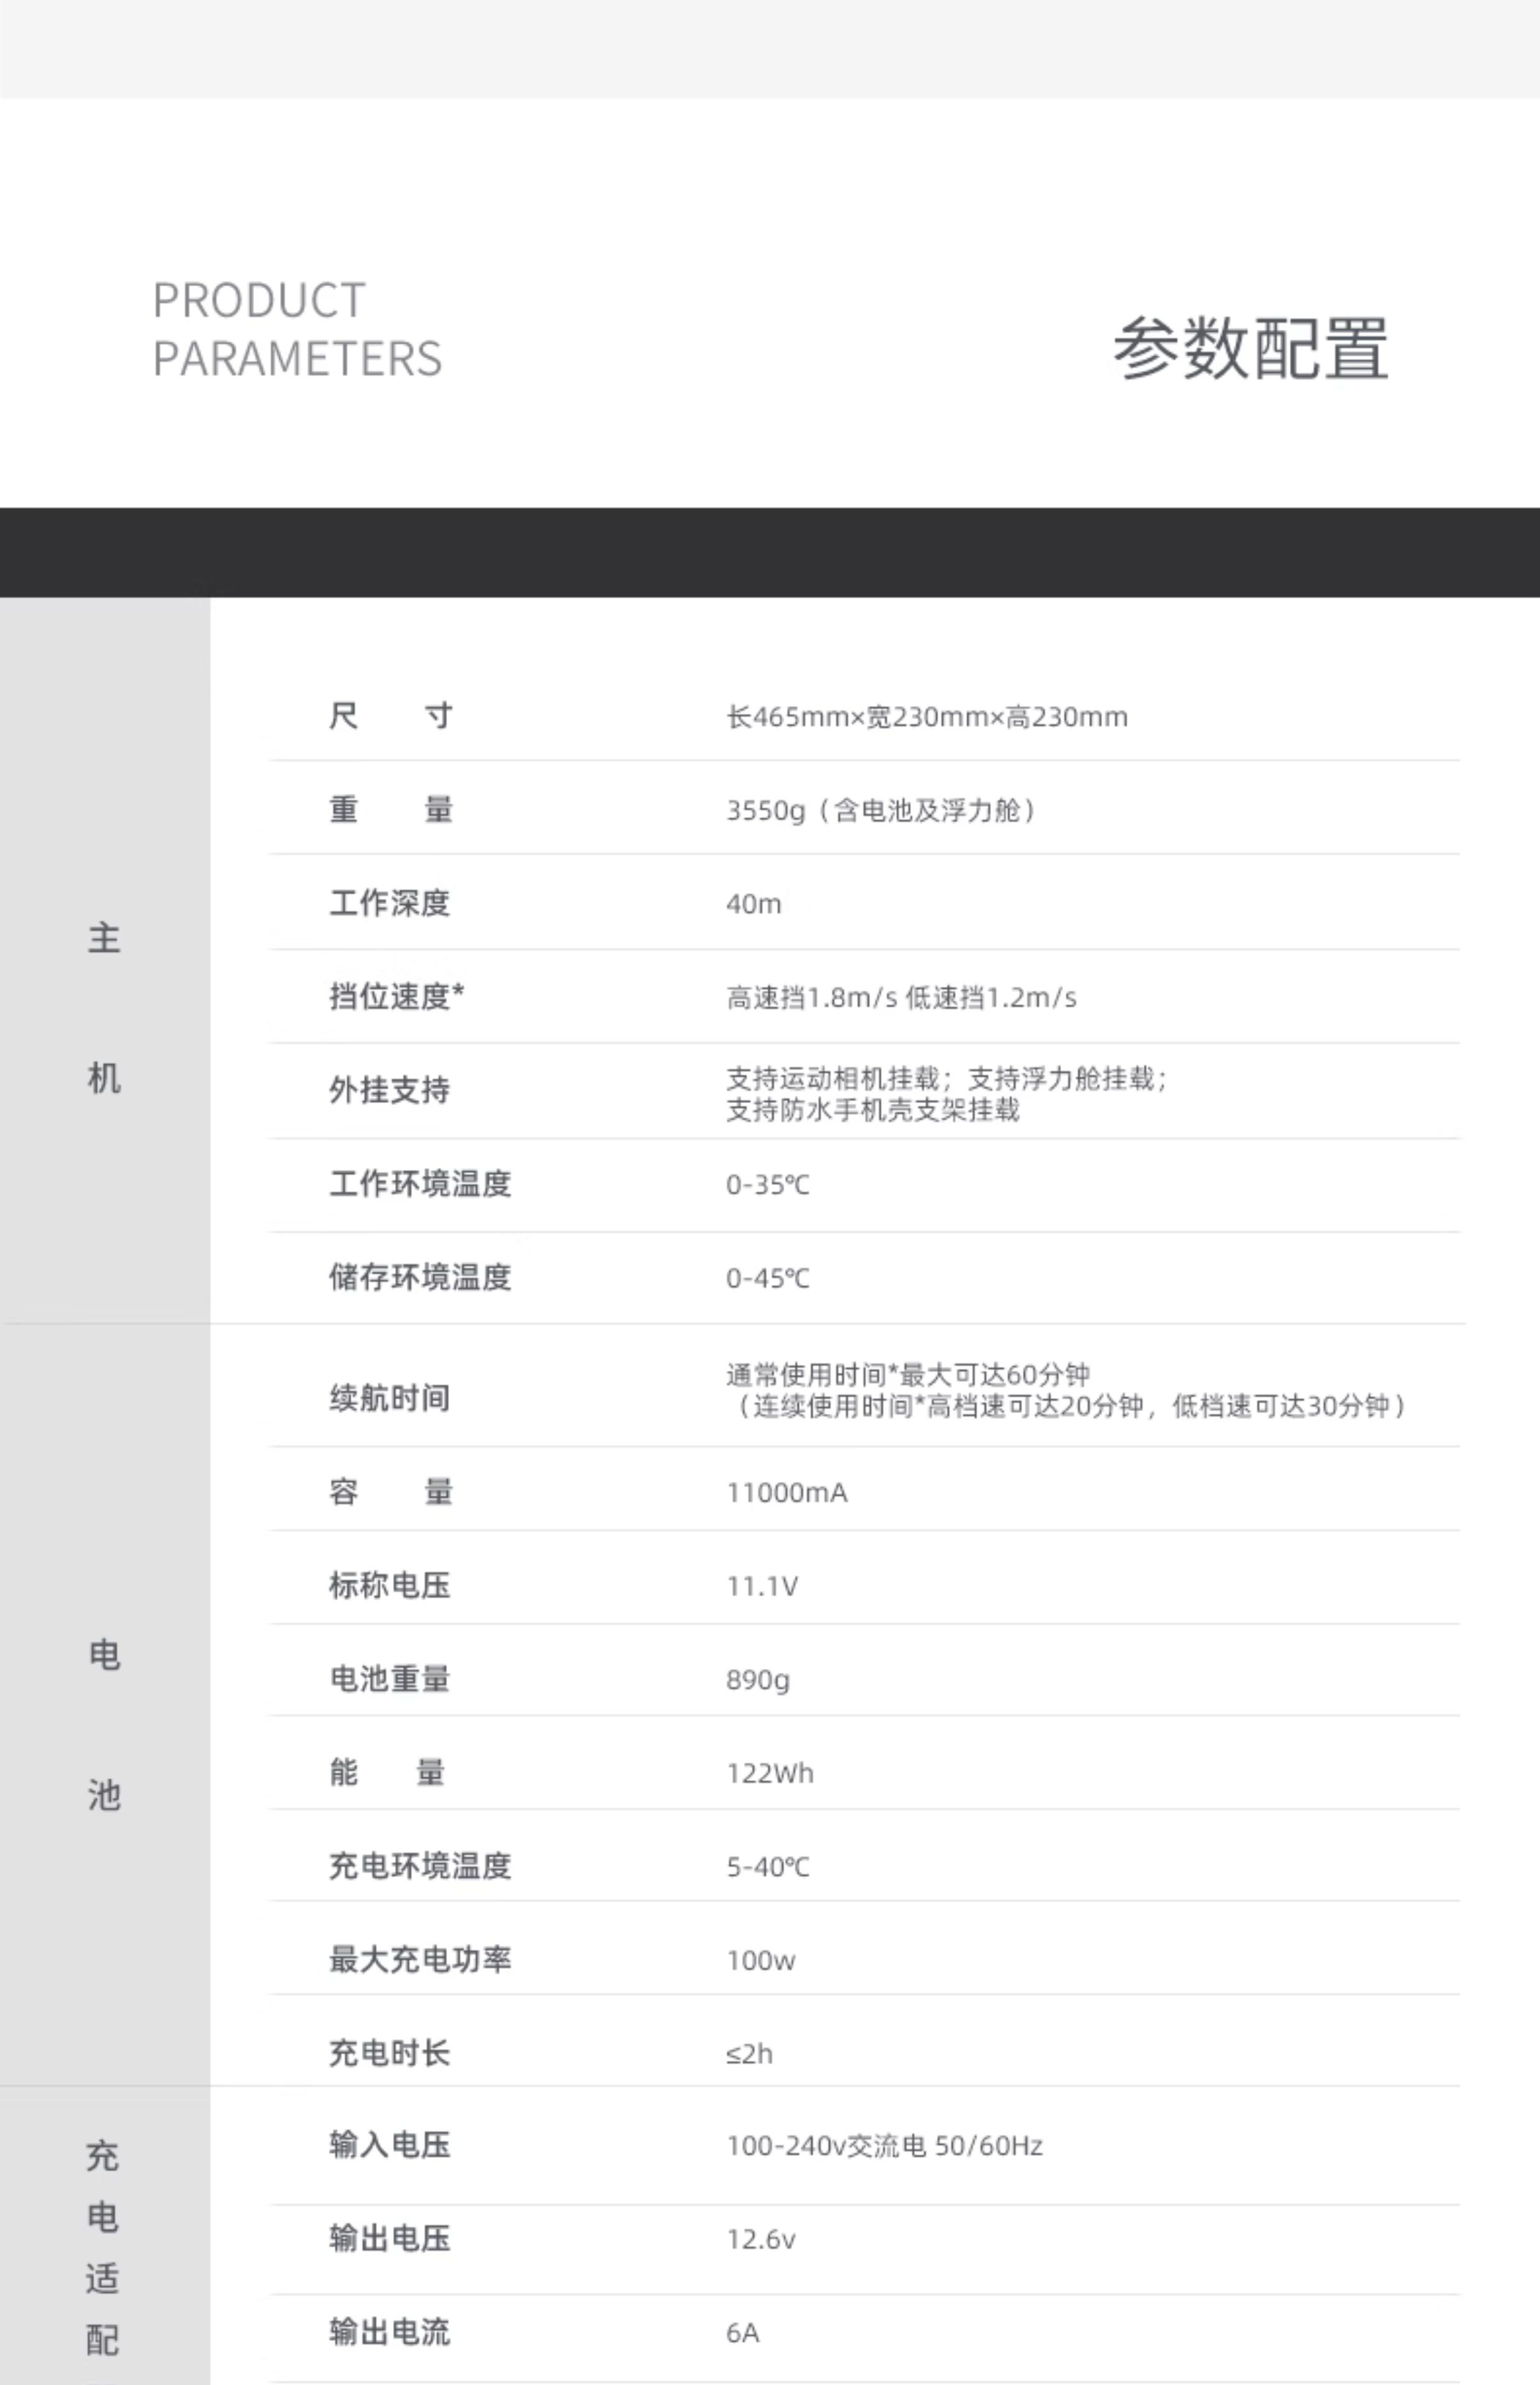
Task: Click the 续航时间 row label
Action: (x=390, y=1398)
